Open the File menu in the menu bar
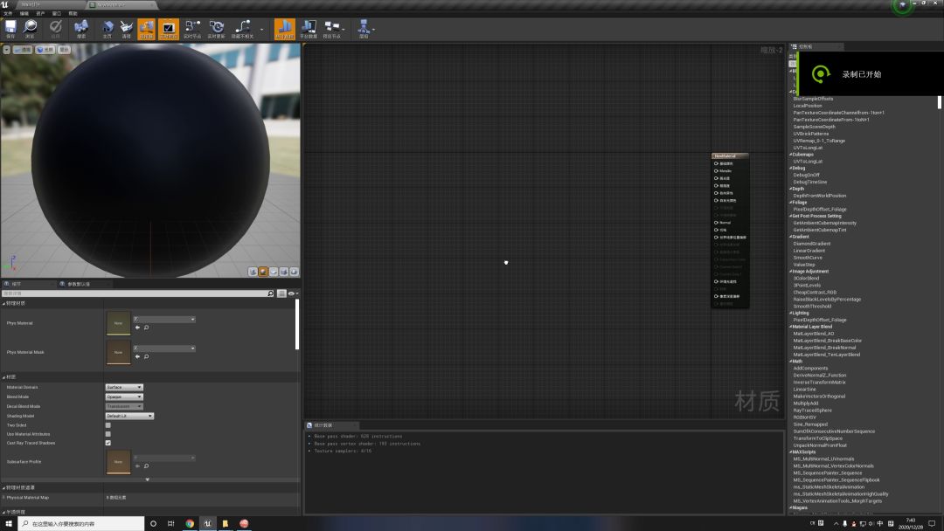 (8, 13)
